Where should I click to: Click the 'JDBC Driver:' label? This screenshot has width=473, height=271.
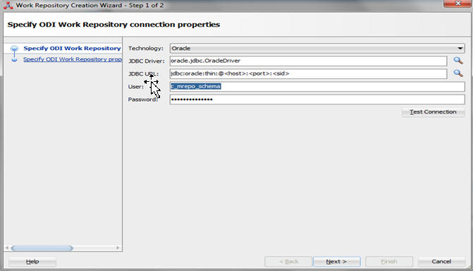point(147,61)
